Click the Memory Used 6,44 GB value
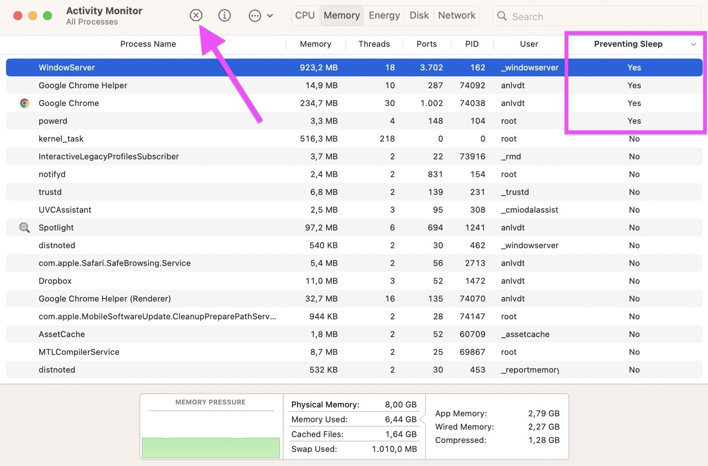 coord(401,420)
